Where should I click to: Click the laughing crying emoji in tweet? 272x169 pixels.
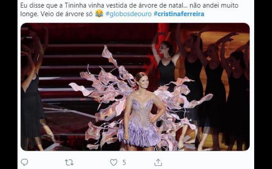point(99,14)
